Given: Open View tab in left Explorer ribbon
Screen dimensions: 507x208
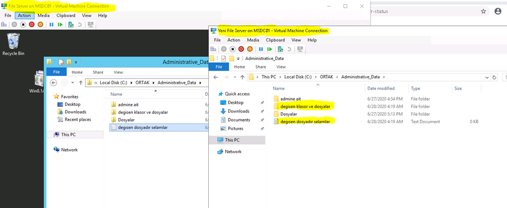Looking at the screenshot, I should (118, 72).
